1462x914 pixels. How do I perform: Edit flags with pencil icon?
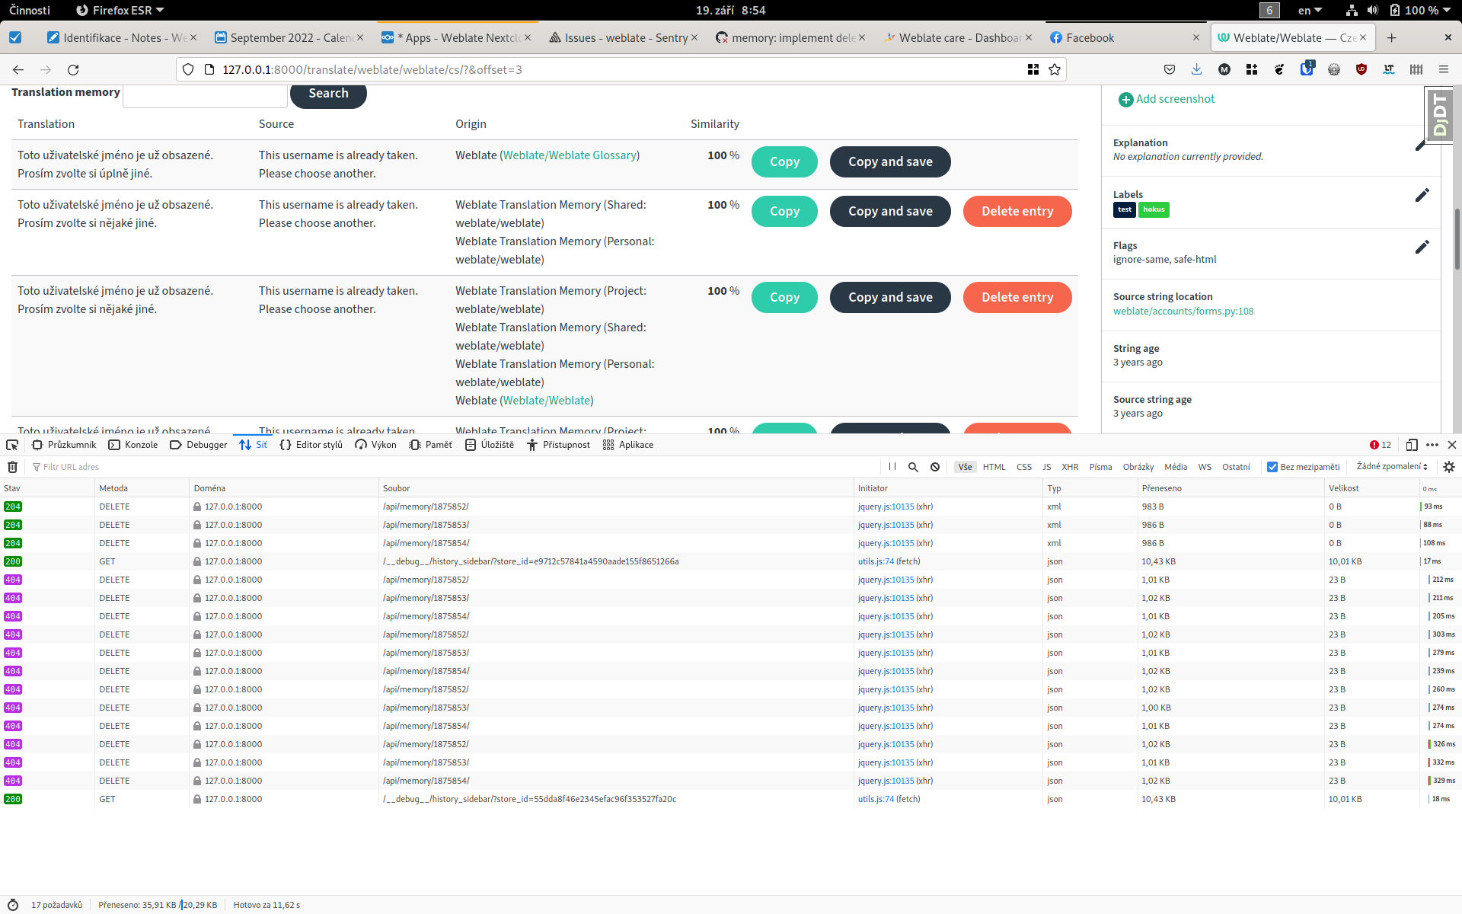pyautogui.click(x=1422, y=247)
